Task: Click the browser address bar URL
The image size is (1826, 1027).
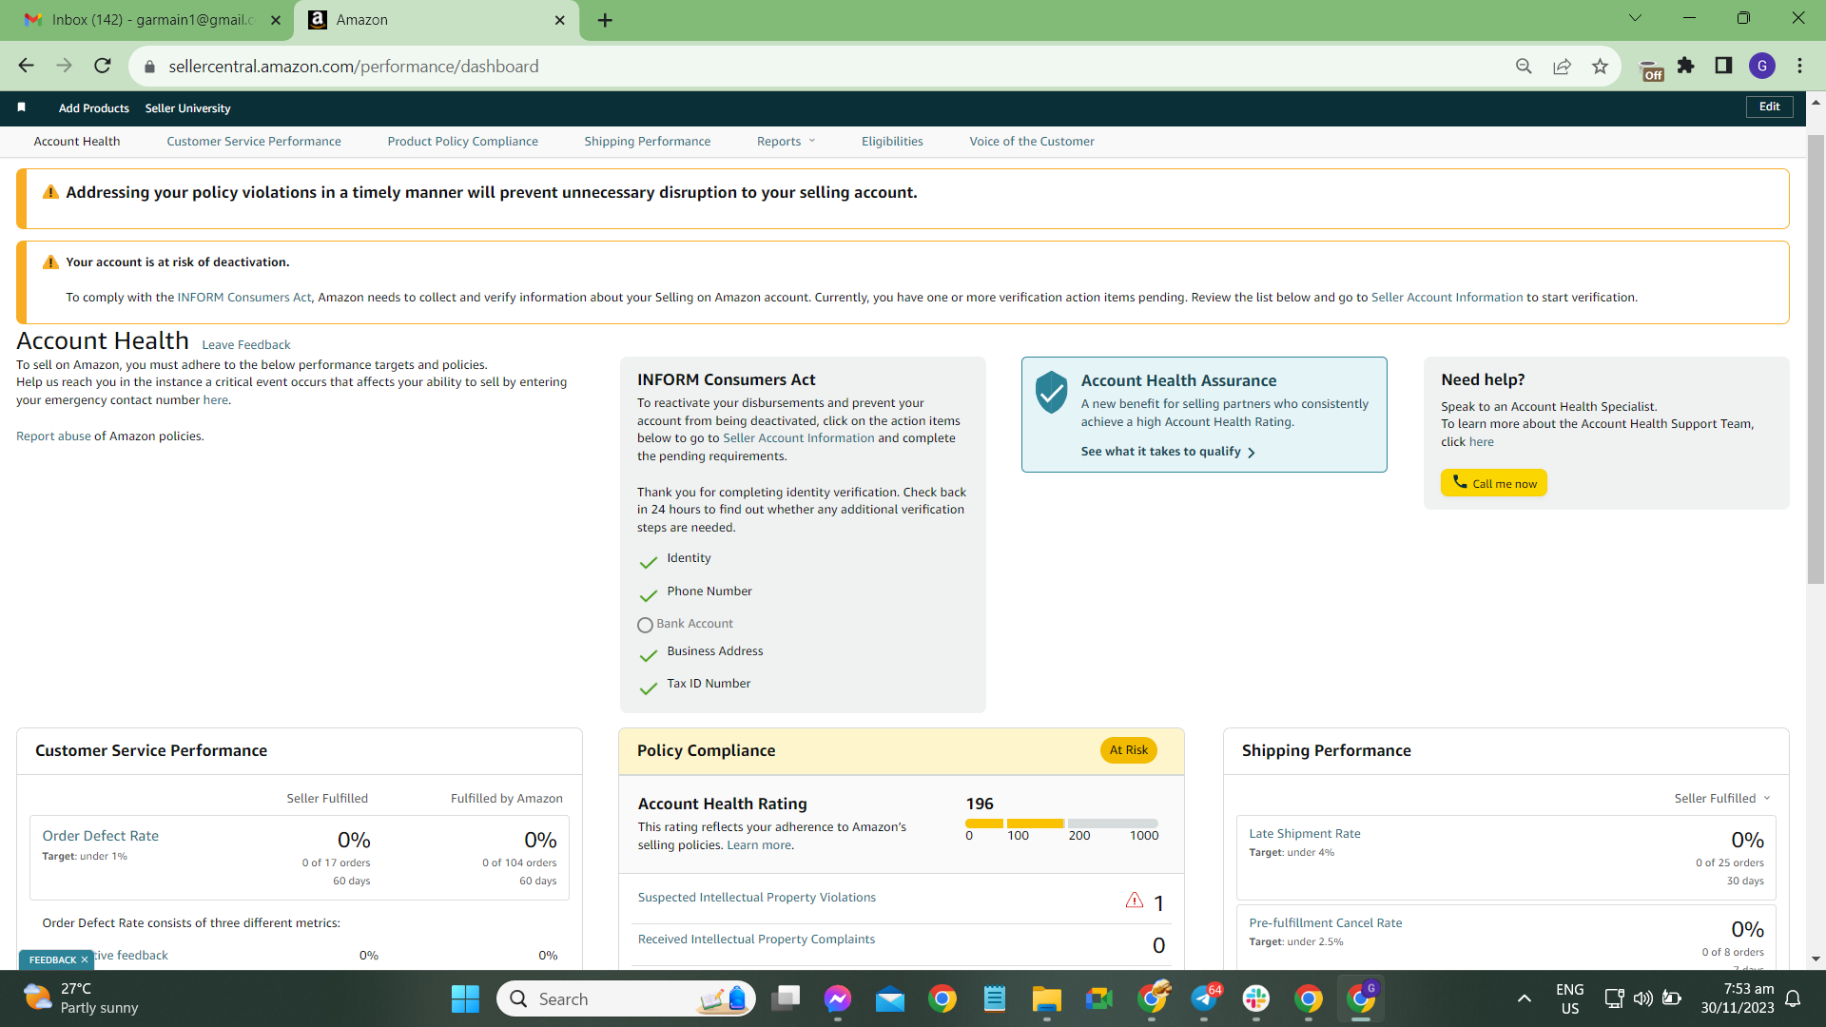Action: [x=354, y=67]
